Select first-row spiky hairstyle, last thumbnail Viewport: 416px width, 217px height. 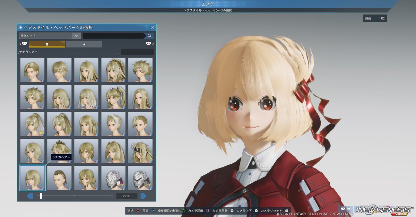140,70
